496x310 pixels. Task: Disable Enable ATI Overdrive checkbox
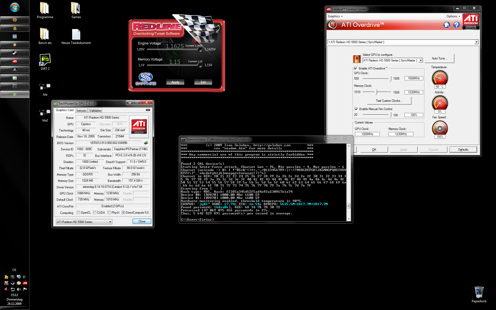(356, 68)
